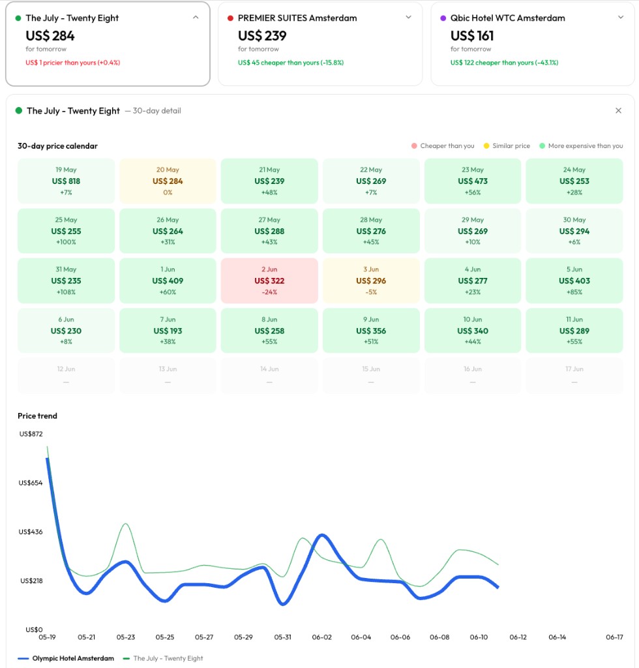Select the 22 May US$ 269 cell
639x668 pixels.
tap(371, 181)
